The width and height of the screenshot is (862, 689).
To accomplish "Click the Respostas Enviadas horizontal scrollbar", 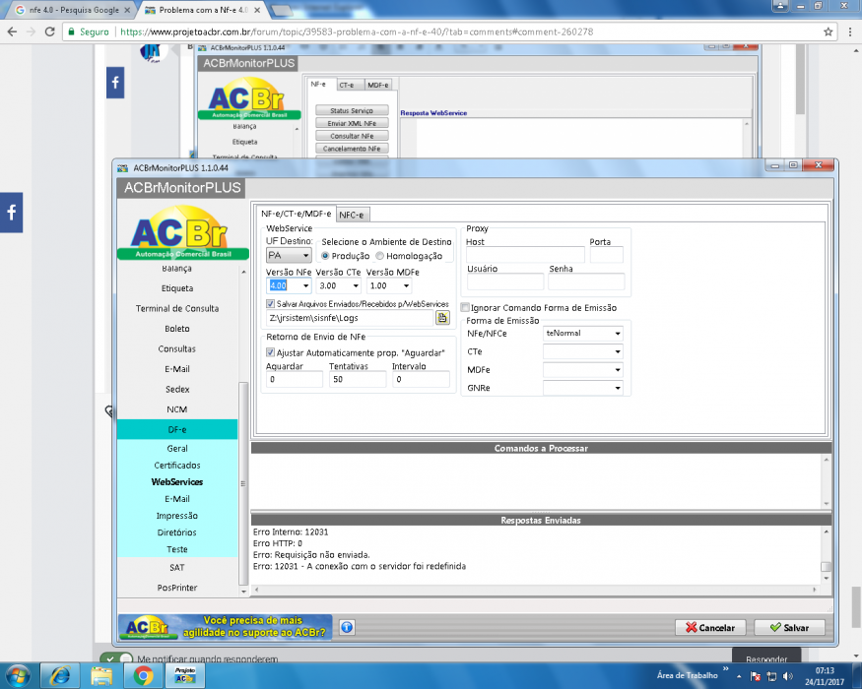I will point(535,589).
